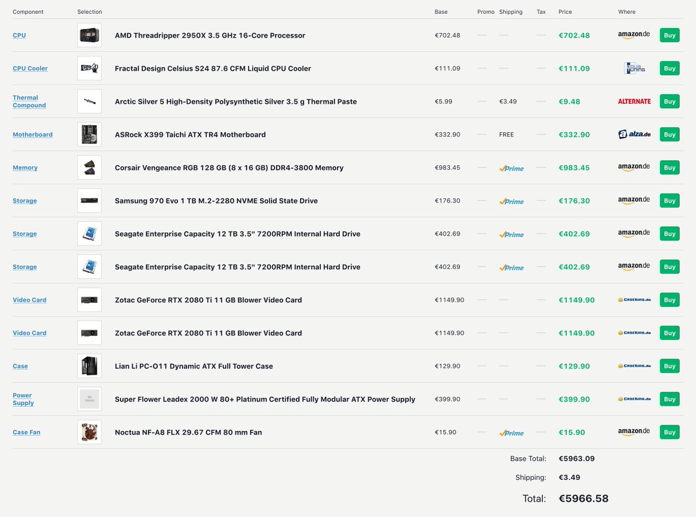
Task: Buy the Samsung 970 Evo SSD
Action: 669,201
